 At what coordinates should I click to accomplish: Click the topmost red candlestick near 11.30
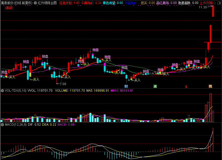point(213,11)
